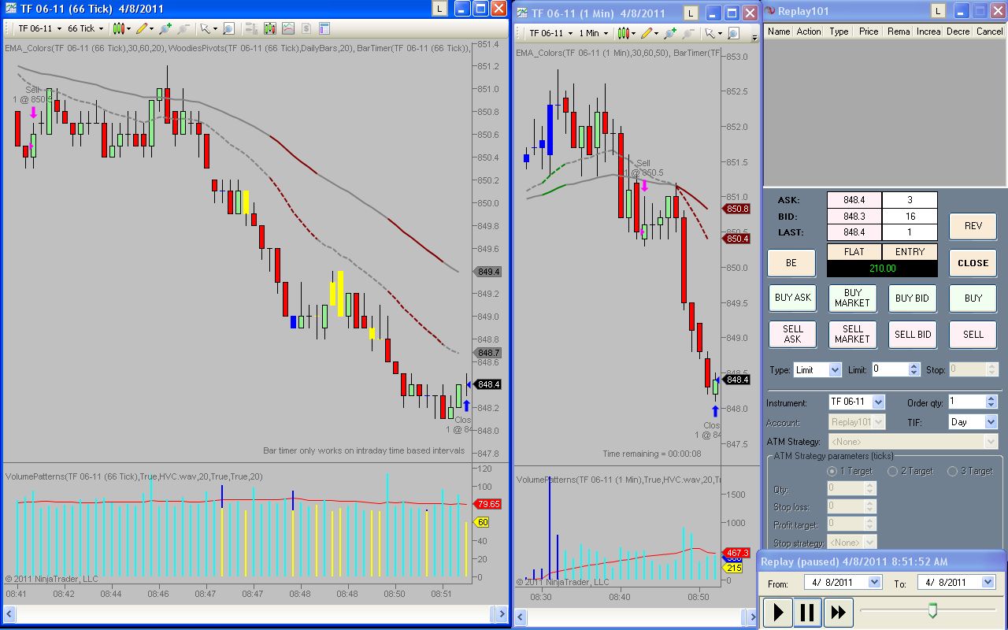Start replay with the Play button

click(779, 612)
